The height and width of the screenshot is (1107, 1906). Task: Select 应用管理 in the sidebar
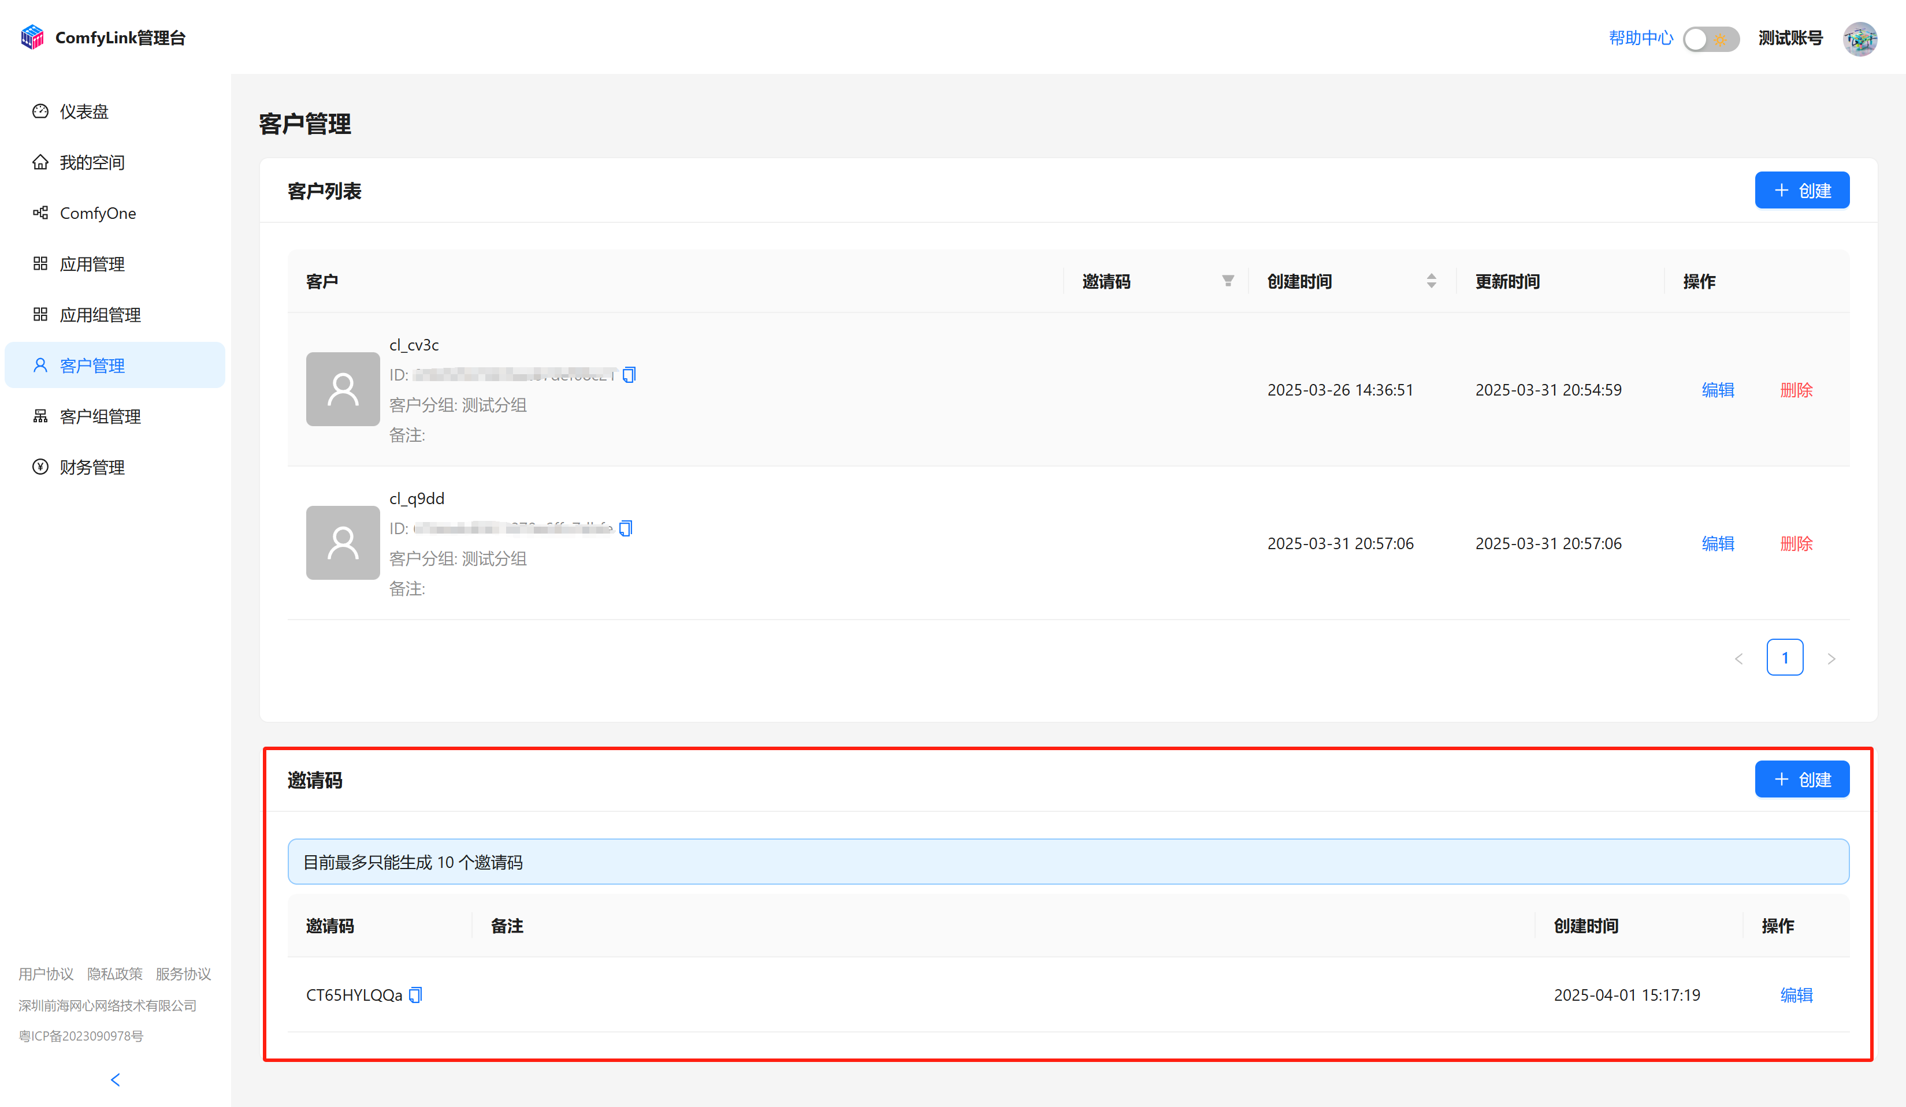[115, 264]
